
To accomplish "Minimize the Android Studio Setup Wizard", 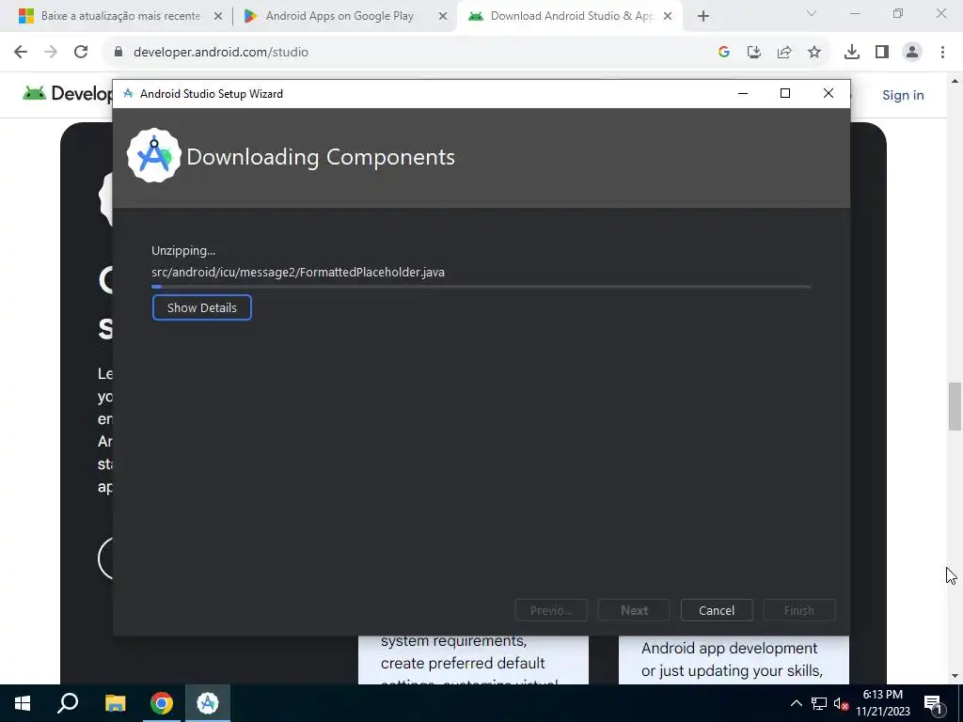I will click(x=743, y=93).
